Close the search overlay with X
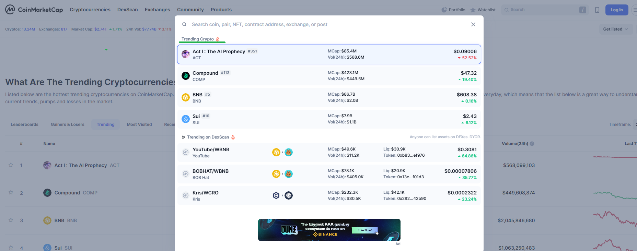 coord(473,24)
